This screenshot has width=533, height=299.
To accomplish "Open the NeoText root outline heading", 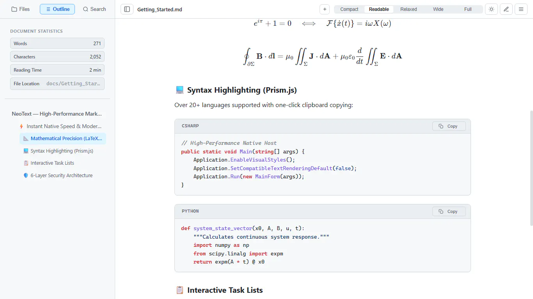I will (x=57, y=114).
